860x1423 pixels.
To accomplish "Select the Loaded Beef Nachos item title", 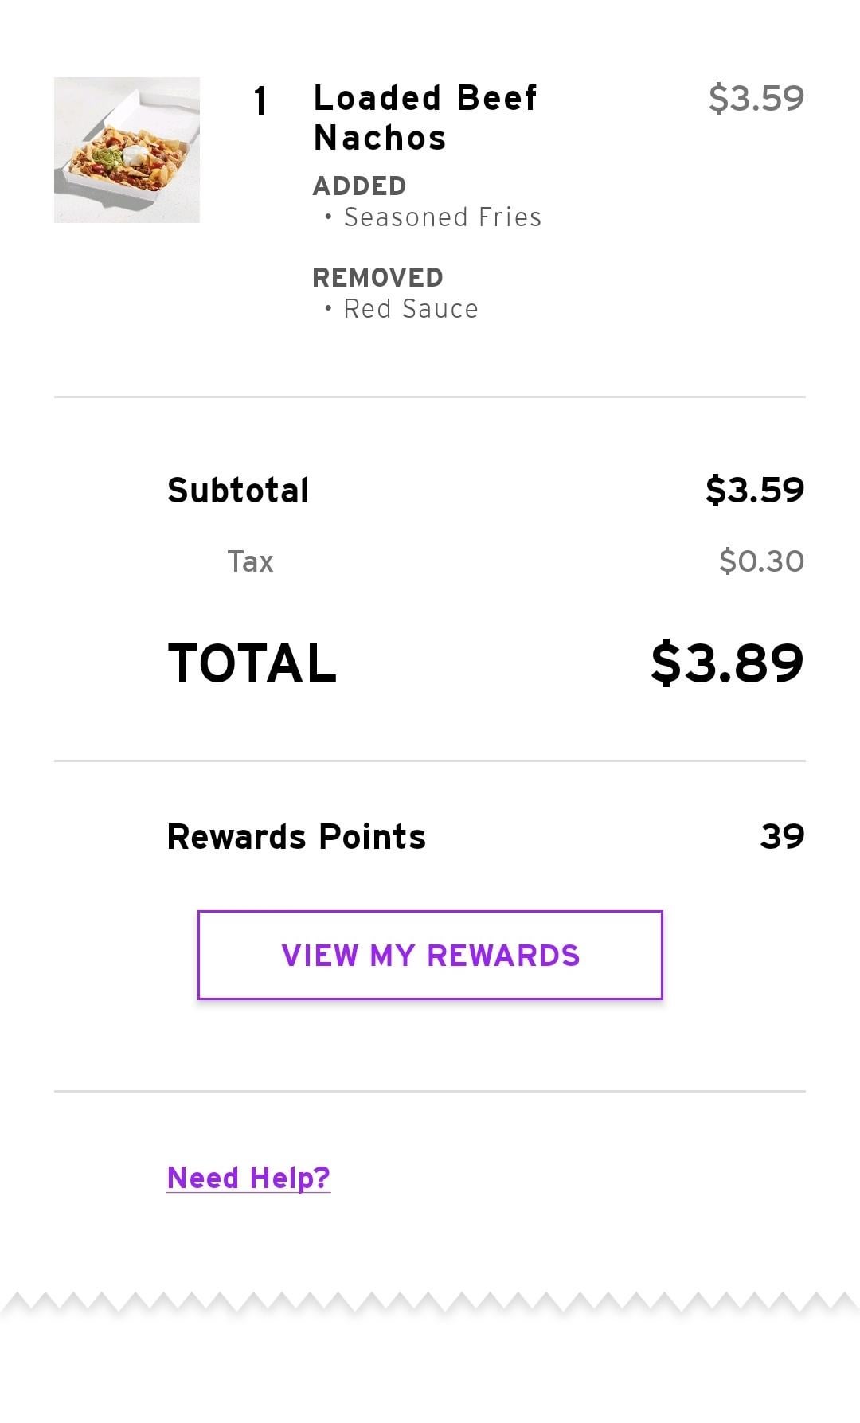I will (x=426, y=117).
